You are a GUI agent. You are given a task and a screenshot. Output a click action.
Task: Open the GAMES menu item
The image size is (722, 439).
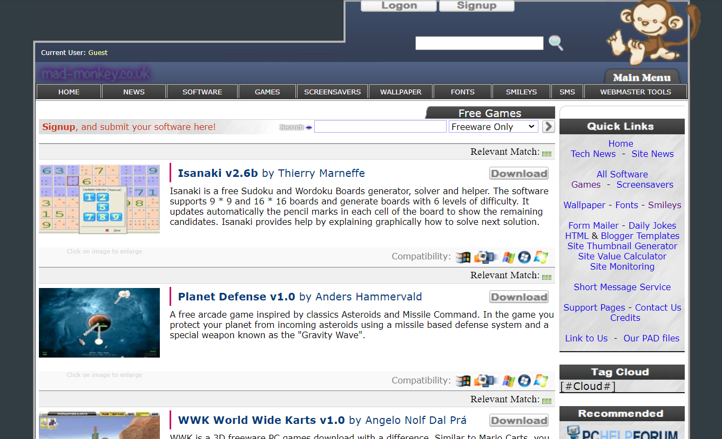click(267, 92)
